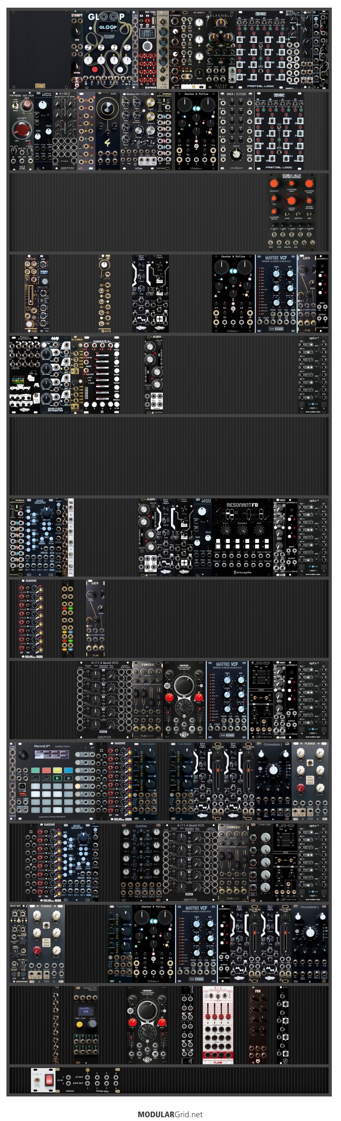
Task: Open the RESONANT FB filterbank module
Action: tap(242, 537)
